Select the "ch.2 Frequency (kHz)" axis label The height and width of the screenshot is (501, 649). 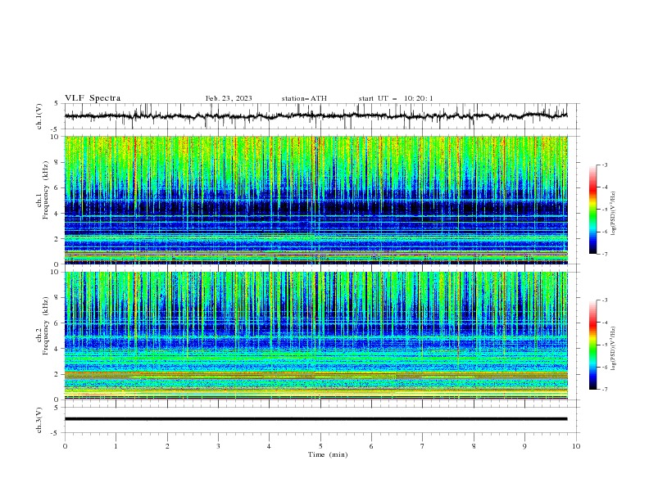tap(43, 325)
